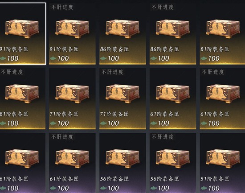
Task: Select the purple-tier untagged 61阶 chest image
Action: point(22,158)
